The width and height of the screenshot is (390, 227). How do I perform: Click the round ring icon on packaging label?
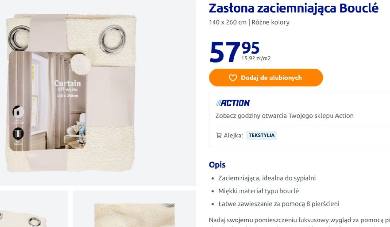18,112
